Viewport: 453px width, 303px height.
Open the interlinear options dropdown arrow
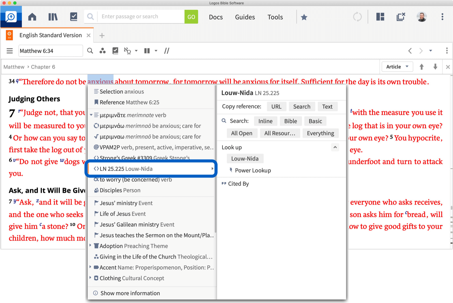point(136,51)
